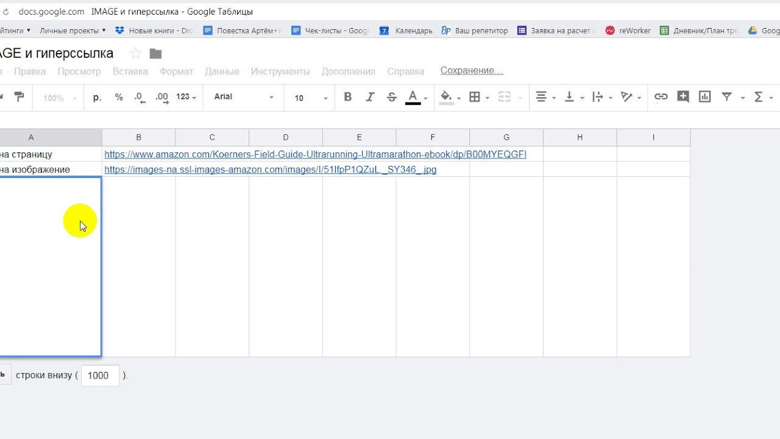Viewport: 780px width, 439px height.
Task: Click the insert link icon
Action: (x=661, y=97)
